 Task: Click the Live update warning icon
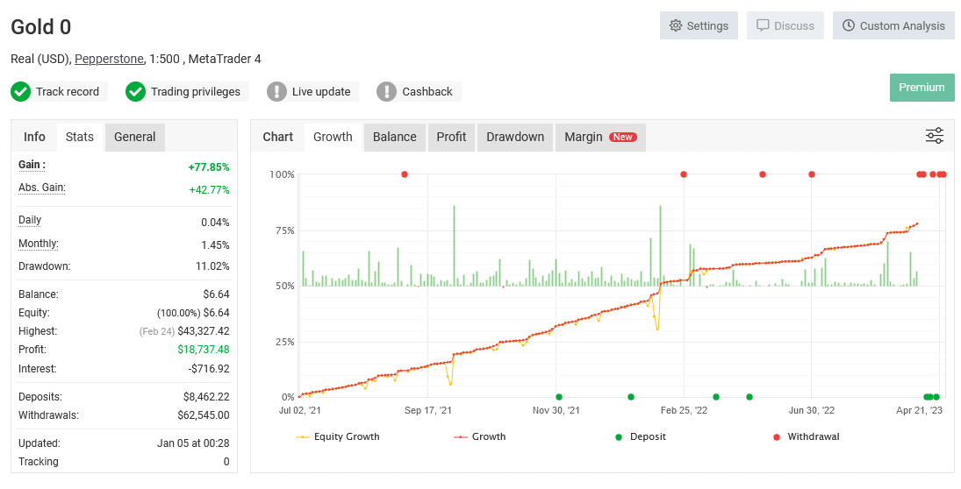point(276,91)
